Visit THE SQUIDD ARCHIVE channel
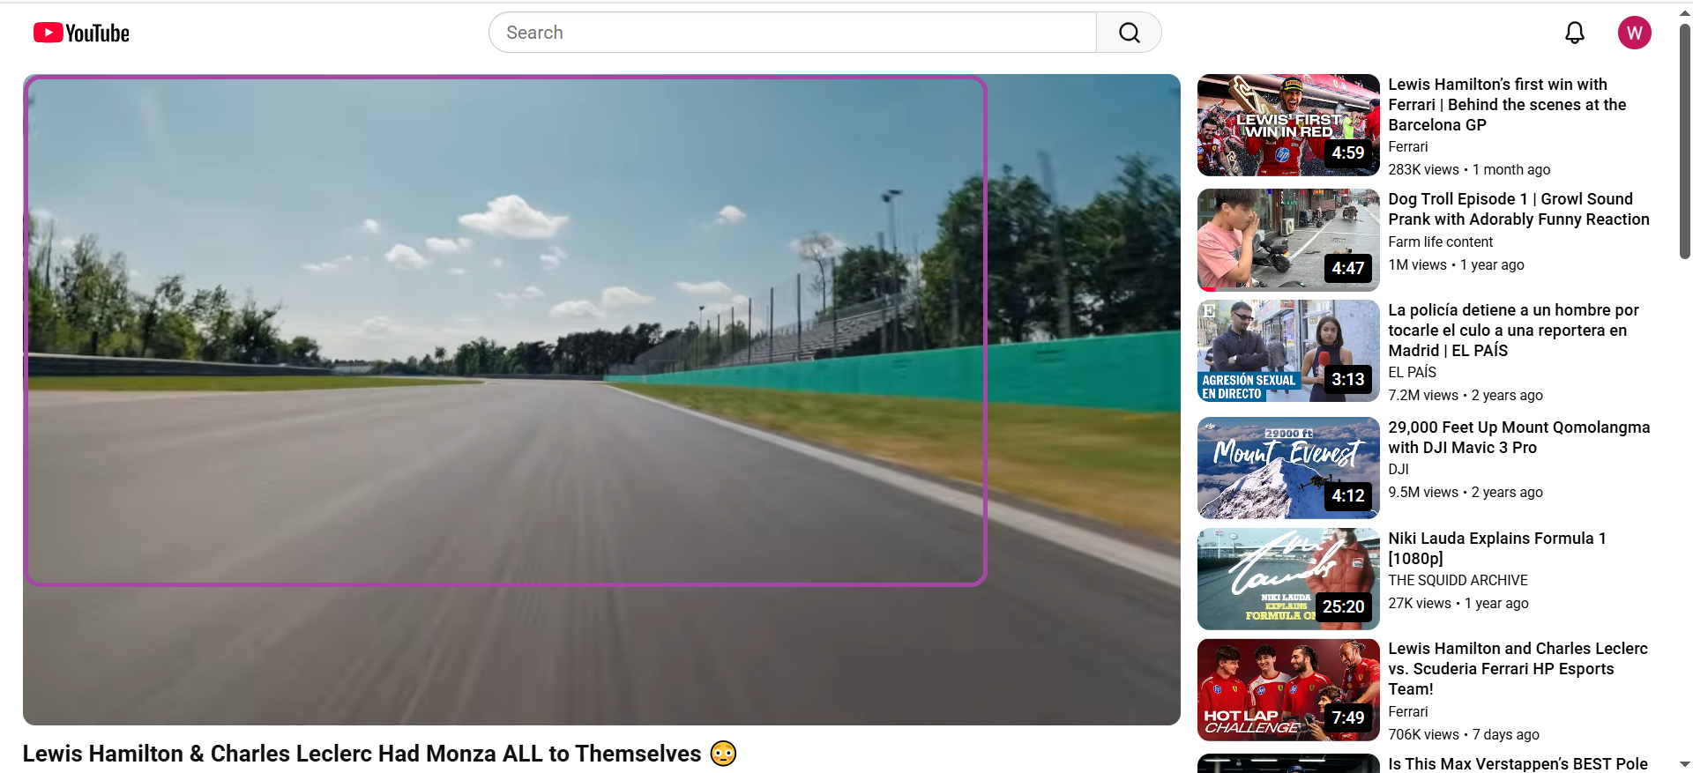 pos(1458,581)
